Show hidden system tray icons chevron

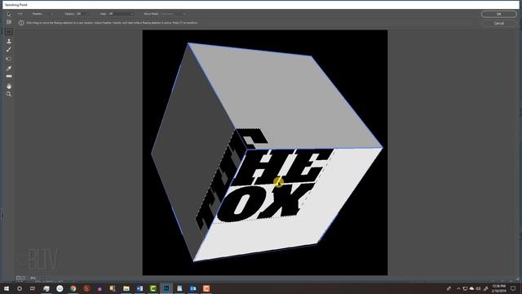pyautogui.click(x=458, y=288)
